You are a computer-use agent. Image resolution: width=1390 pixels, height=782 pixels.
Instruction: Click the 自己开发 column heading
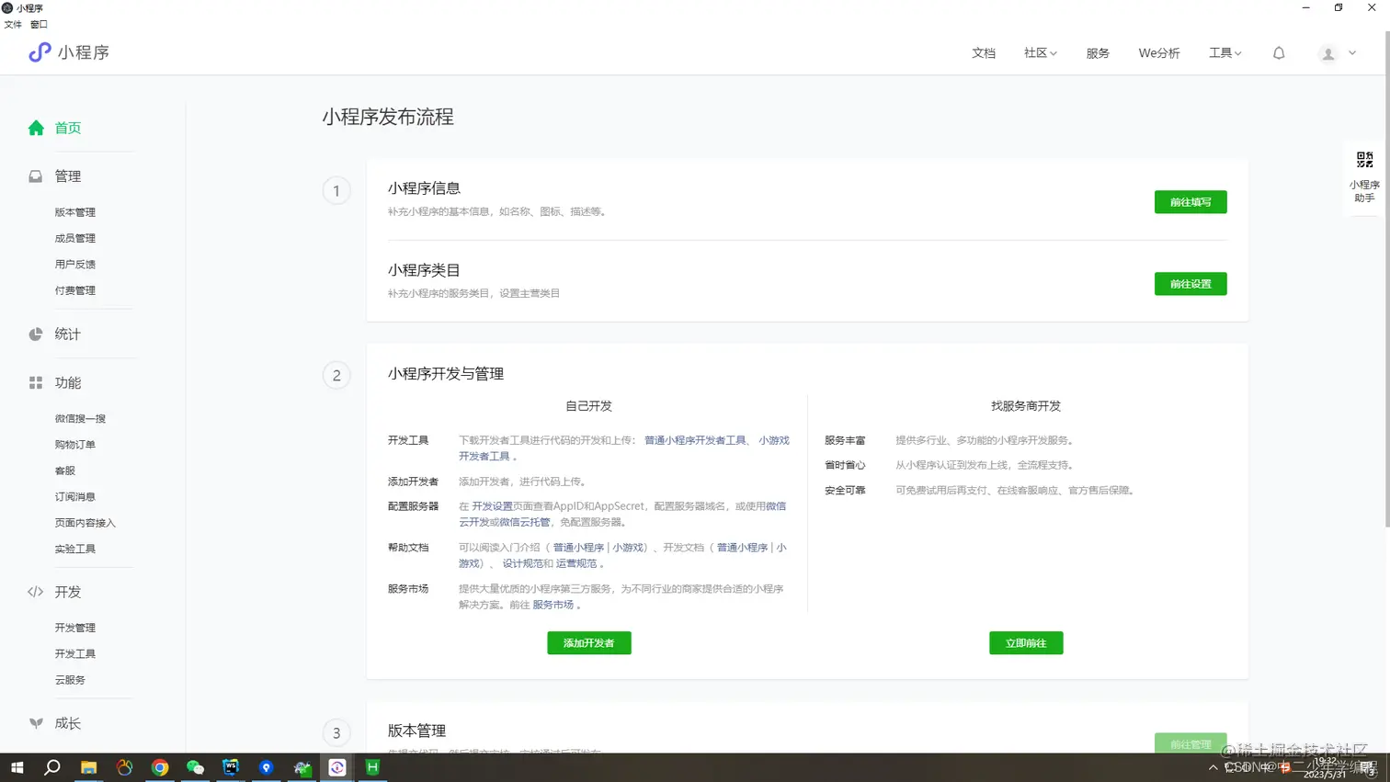coord(588,406)
